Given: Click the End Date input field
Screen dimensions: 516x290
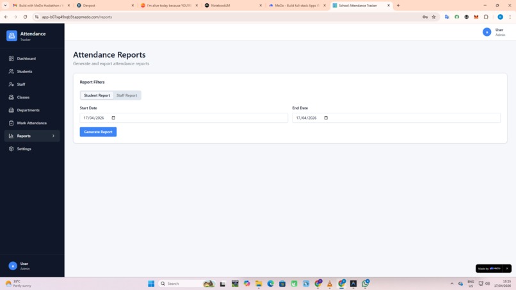Looking at the screenshot, I should [396, 118].
